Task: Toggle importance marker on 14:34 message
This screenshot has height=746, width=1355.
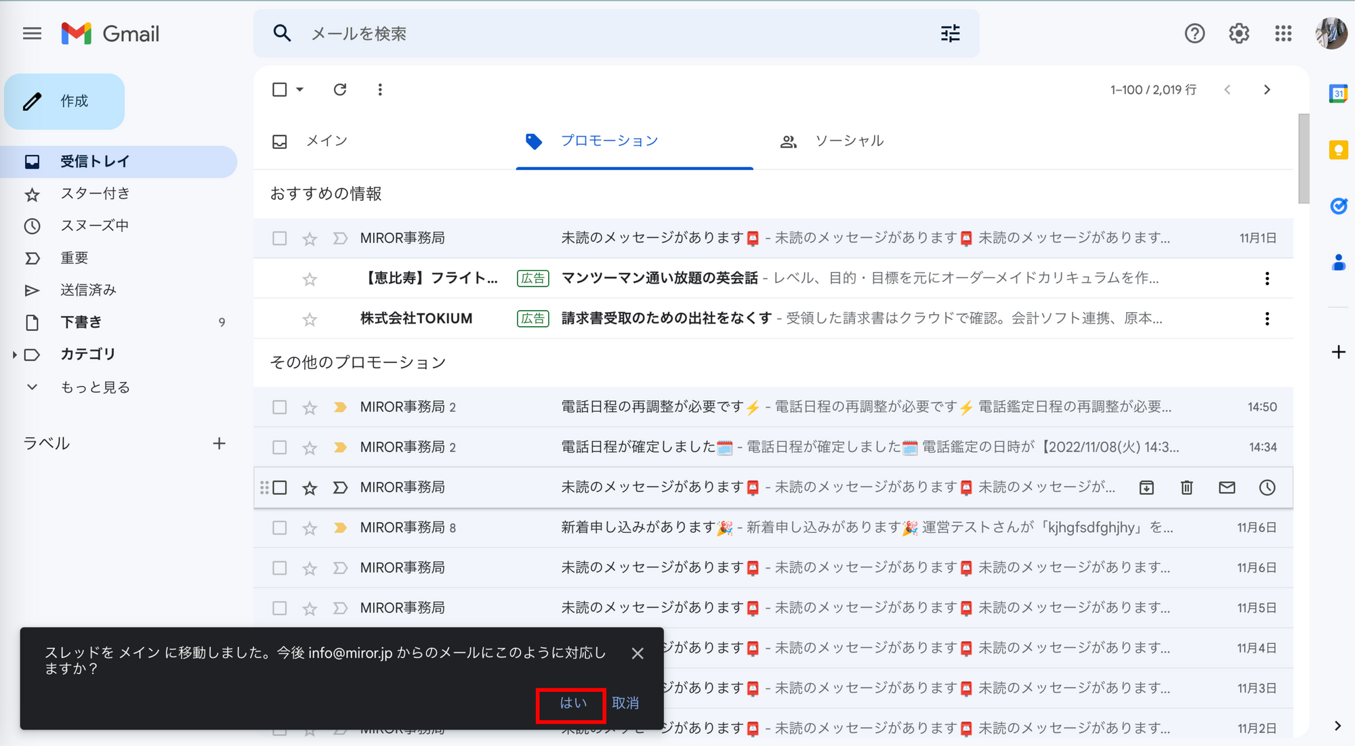Action: (340, 447)
